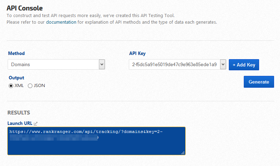
Task: Open the documentation link
Action: (61, 22)
